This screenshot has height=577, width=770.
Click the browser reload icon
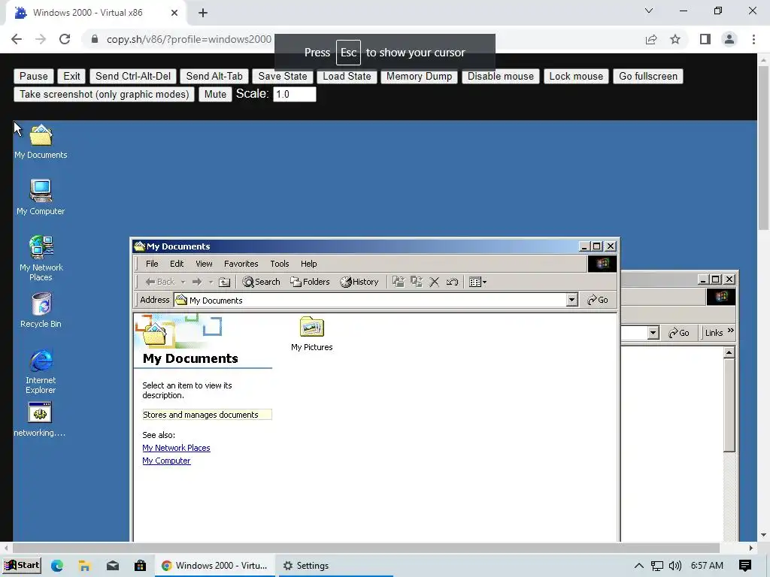(65, 39)
